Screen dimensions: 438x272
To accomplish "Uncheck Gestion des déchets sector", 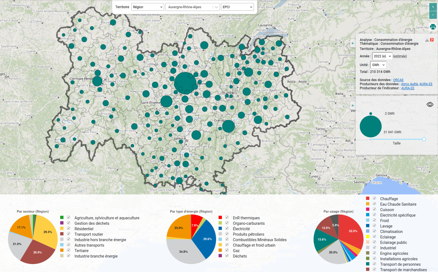I will click(68, 223).
